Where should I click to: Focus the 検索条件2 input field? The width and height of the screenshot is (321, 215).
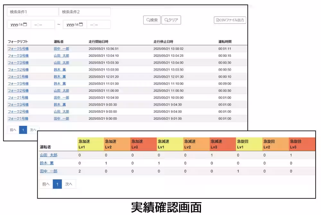coord(85,12)
